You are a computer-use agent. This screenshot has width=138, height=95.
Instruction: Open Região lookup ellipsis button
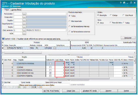click(24, 21)
